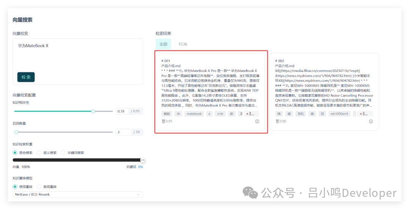Click the 召回数量 slider track
This screenshot has height=209, width=409.
point(63,132)
